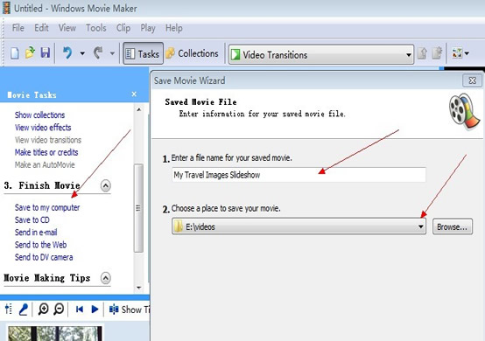Open the Play menu
This screenshot has height=341, width=485.
coord(148,28)
